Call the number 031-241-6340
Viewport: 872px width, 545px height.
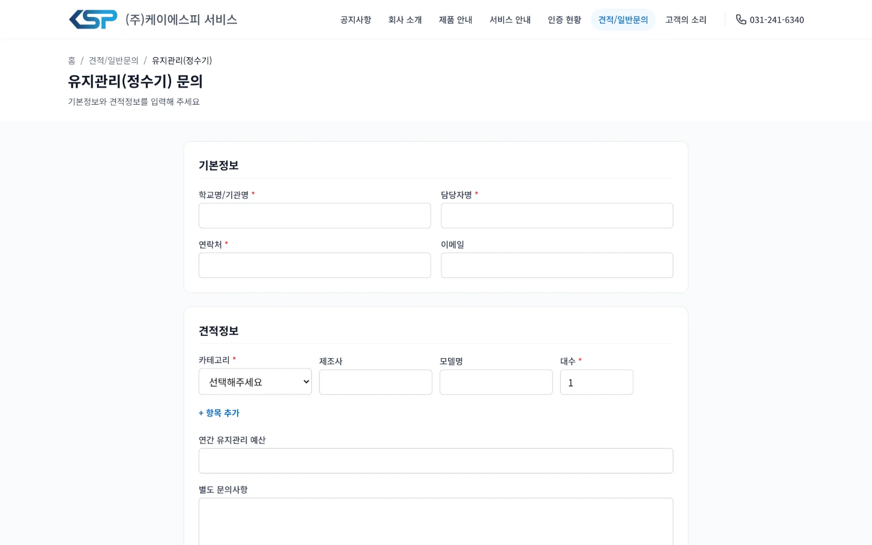[x=777, y=20]
